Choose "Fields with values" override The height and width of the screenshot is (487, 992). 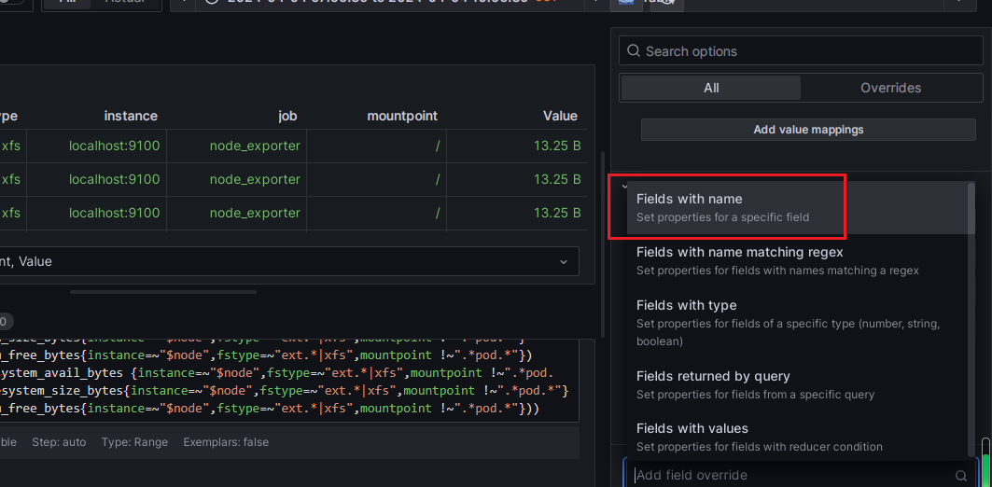point(692,428)
